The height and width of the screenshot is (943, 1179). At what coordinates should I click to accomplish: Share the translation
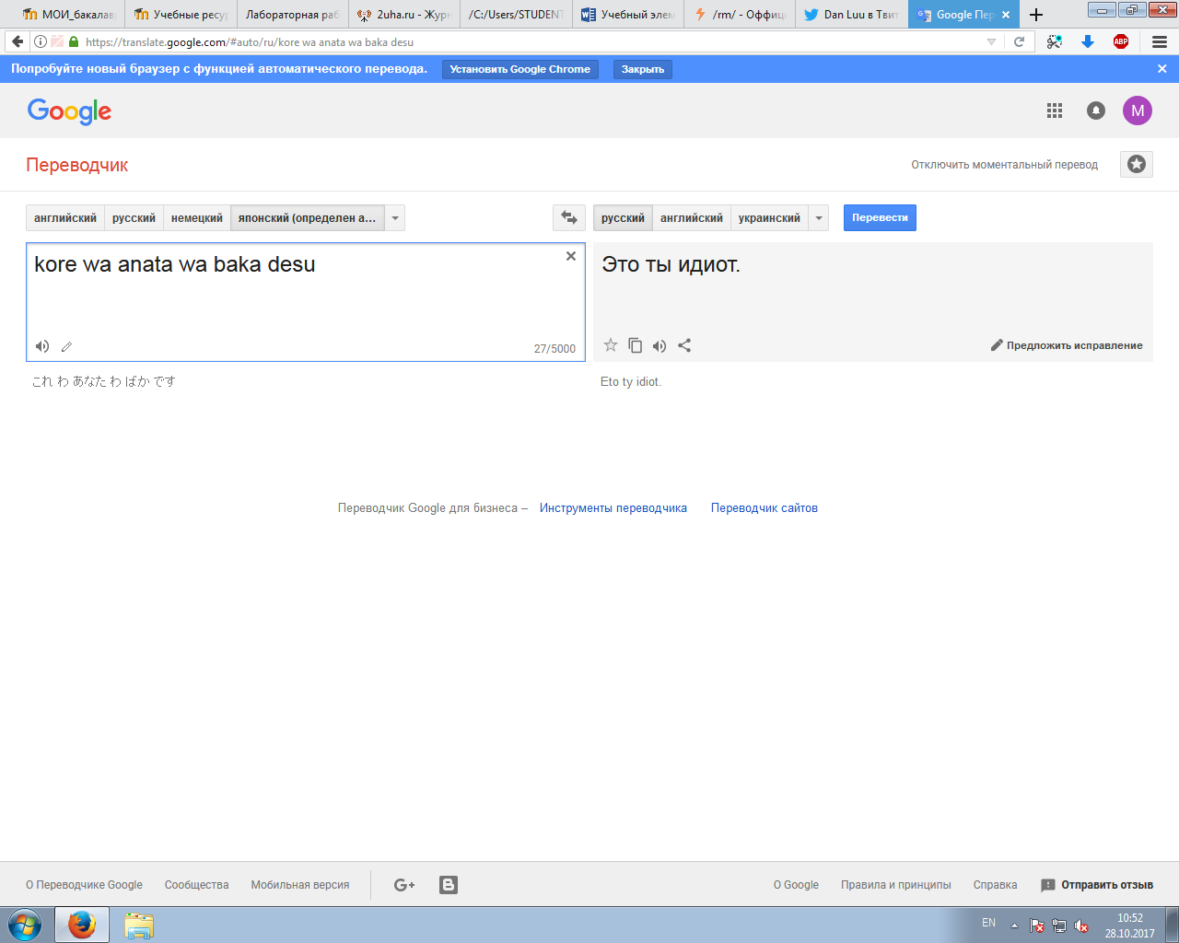coord(684,345)
